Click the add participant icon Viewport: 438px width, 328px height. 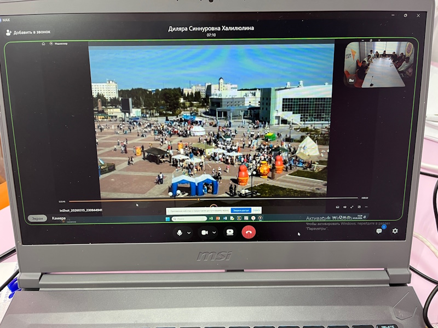pyautogui.click(x=9, y=32)
